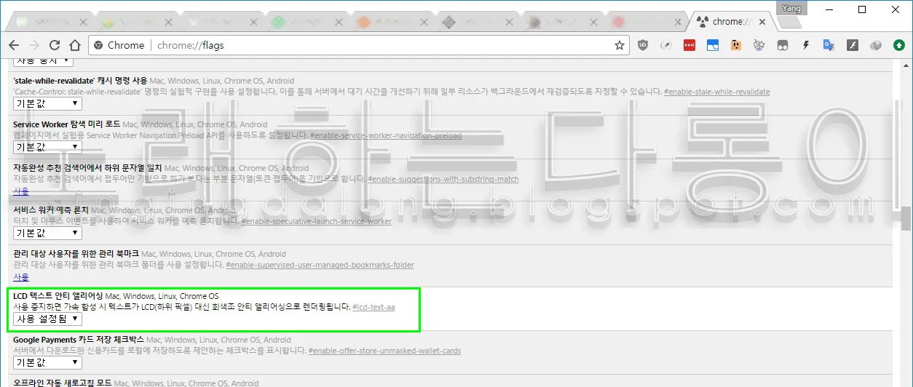This screenshot has height=387, width=913.
Task: Open the #lcd-text-aa anchor link
Action: pos(373,307)
